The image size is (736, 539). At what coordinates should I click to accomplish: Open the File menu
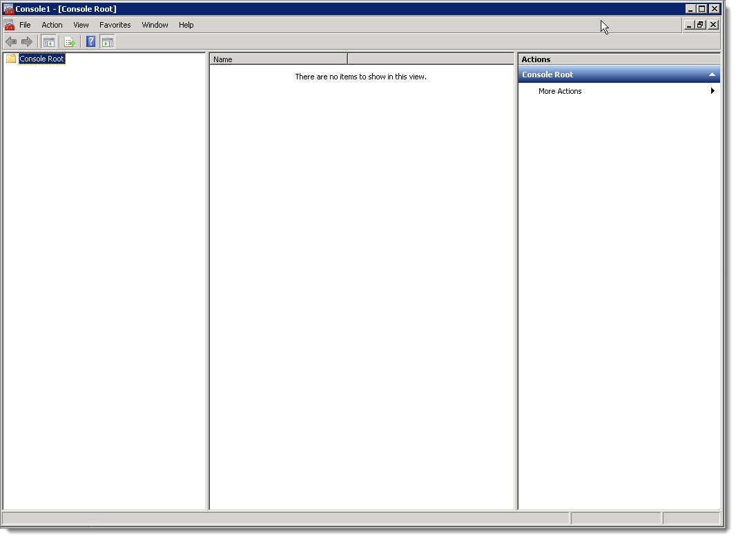25,25
